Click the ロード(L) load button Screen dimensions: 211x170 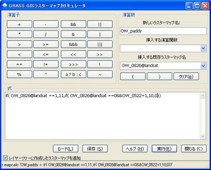[65, 149]
